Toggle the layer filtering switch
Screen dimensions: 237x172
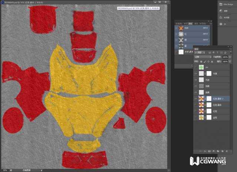[230, 53]
